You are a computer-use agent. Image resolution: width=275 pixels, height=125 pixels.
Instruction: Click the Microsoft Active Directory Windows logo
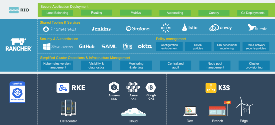pyautogui.click(x=47, y=47)
